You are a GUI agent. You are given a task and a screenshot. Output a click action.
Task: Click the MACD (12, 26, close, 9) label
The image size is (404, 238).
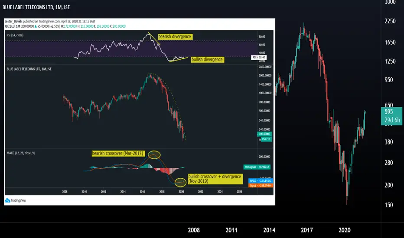click(x=21, y=153)
